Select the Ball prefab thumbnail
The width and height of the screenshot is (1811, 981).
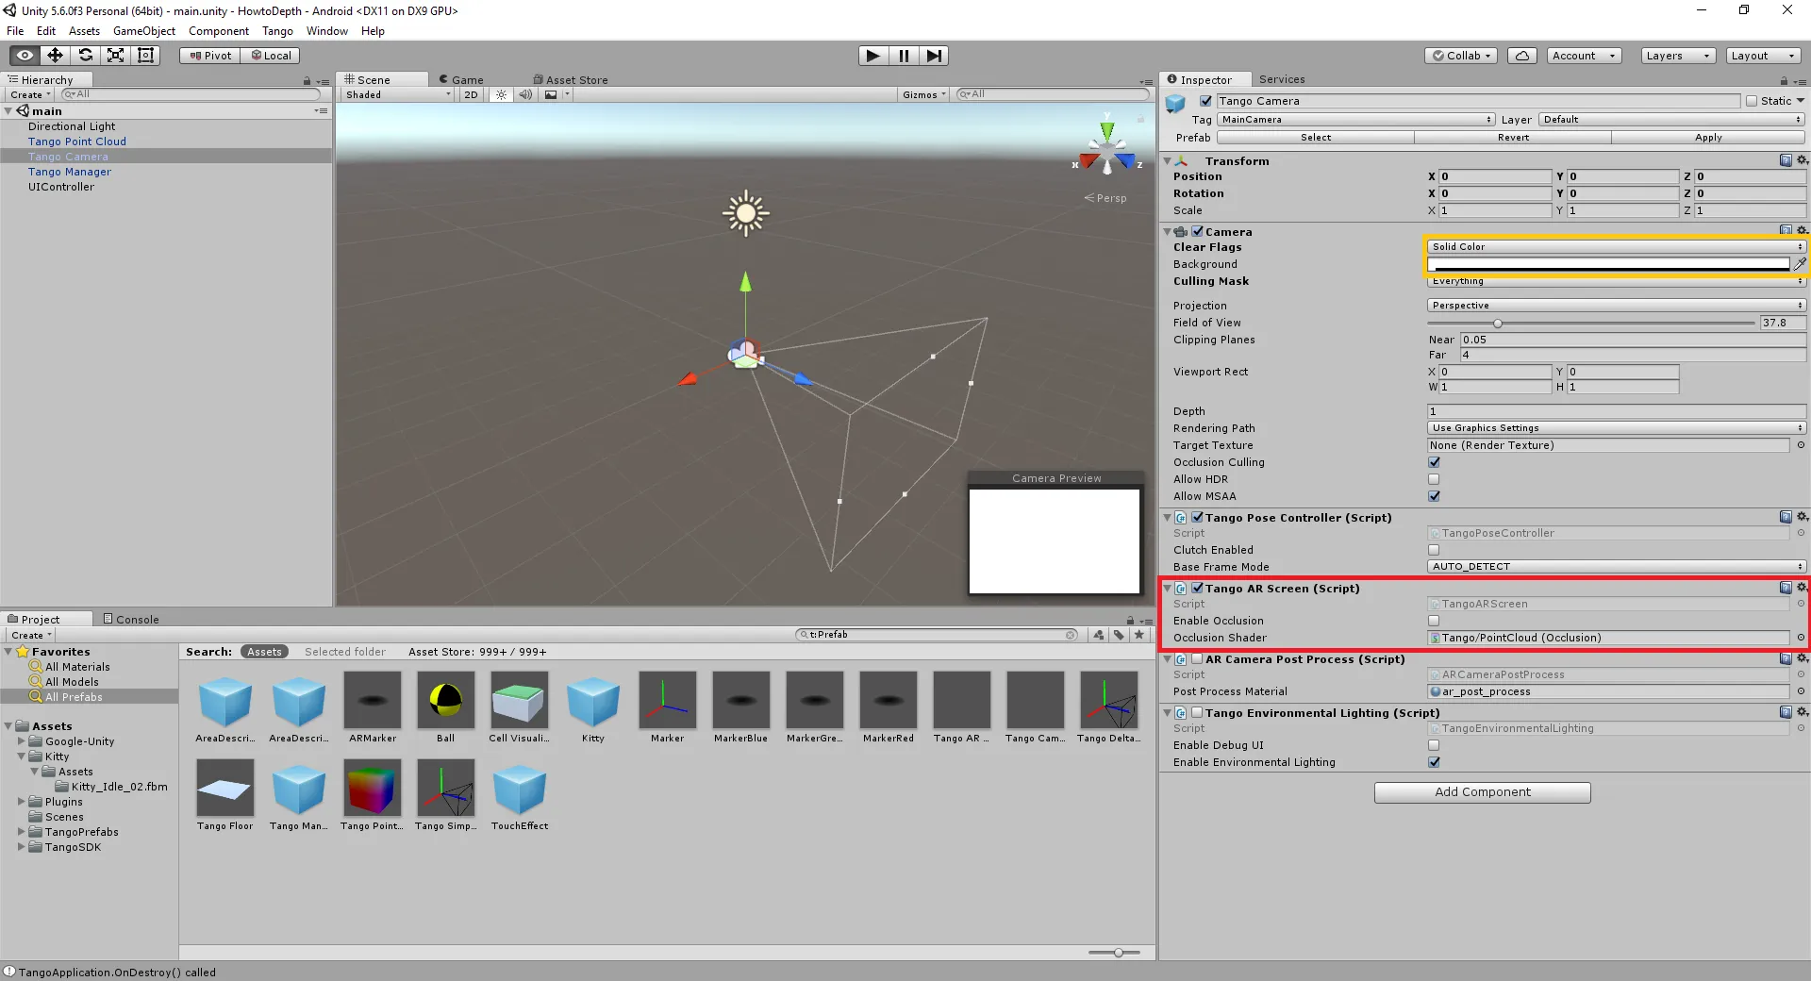pos(445,700)
